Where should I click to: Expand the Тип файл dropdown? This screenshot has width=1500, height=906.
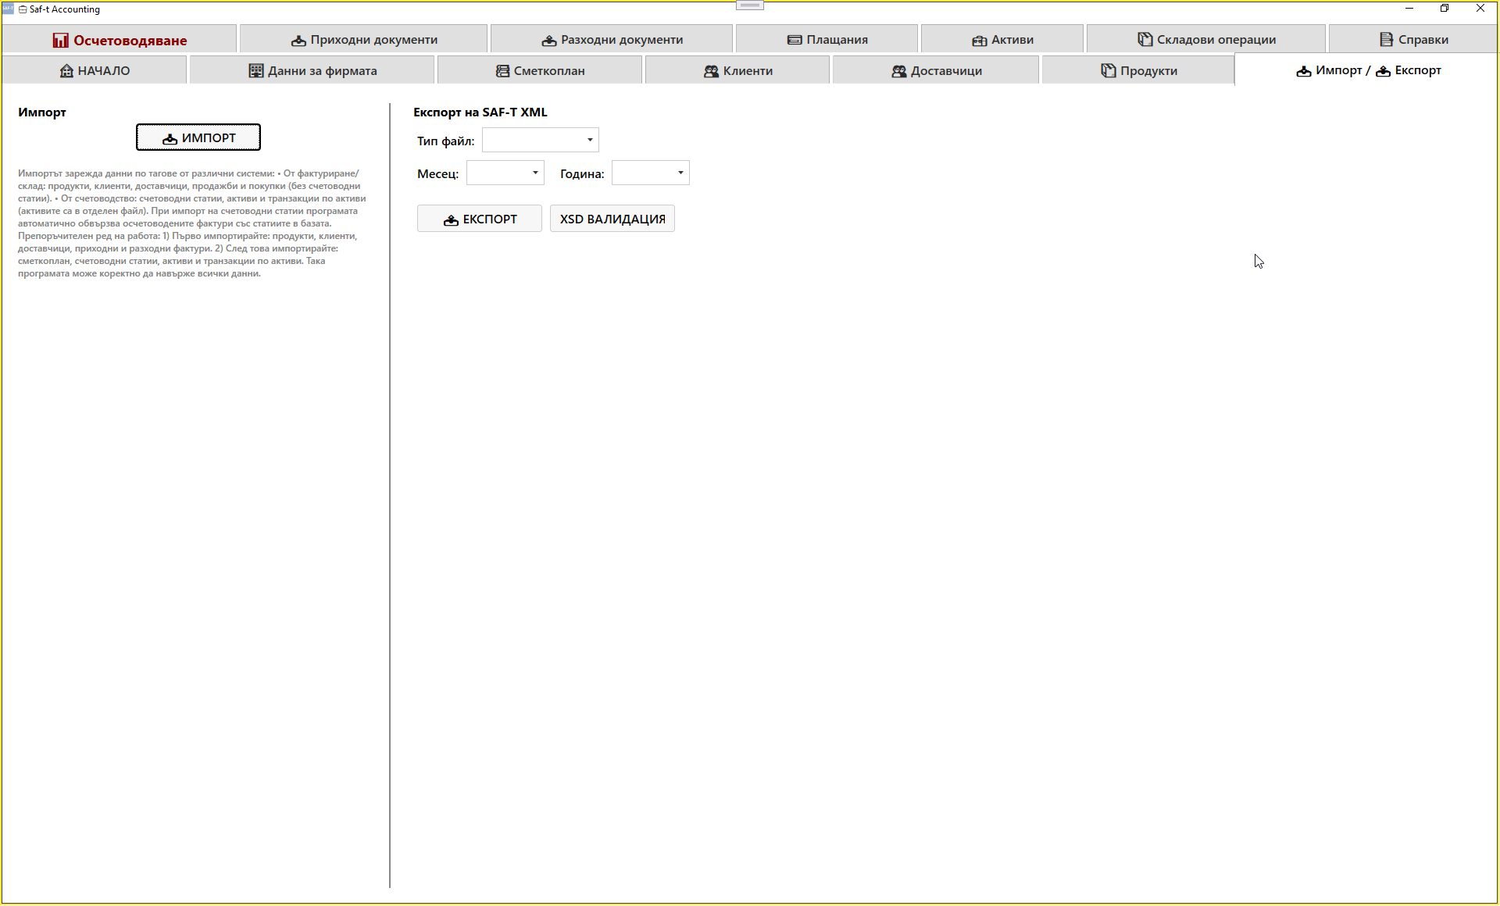tap(541, 140)
